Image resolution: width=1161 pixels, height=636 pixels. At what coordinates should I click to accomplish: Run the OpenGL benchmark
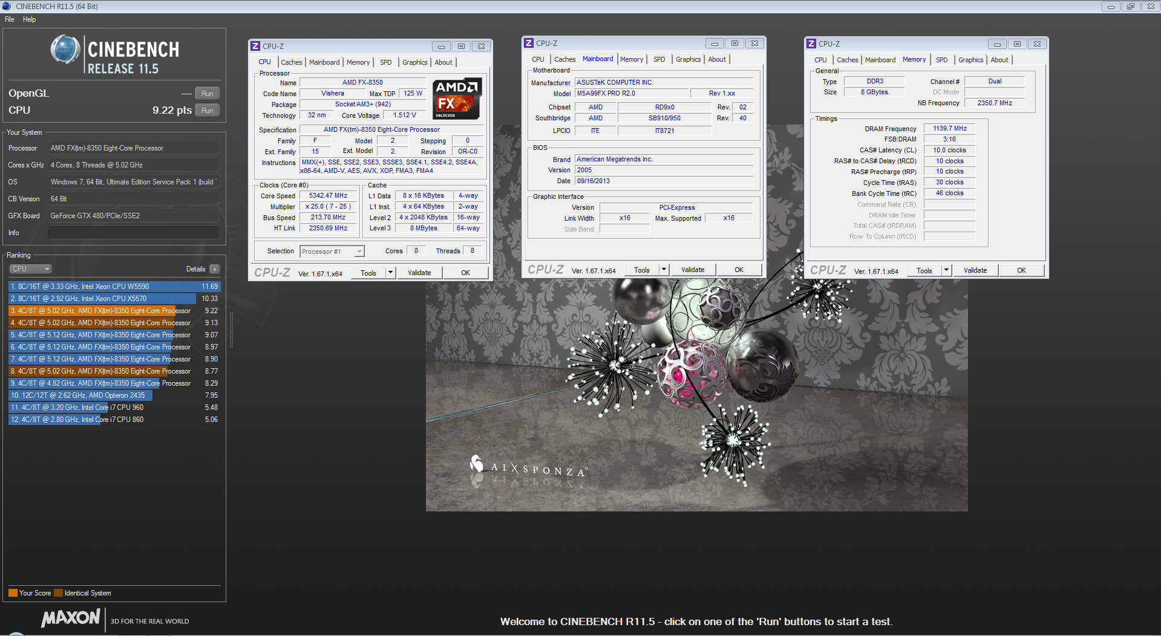[207, 94]
